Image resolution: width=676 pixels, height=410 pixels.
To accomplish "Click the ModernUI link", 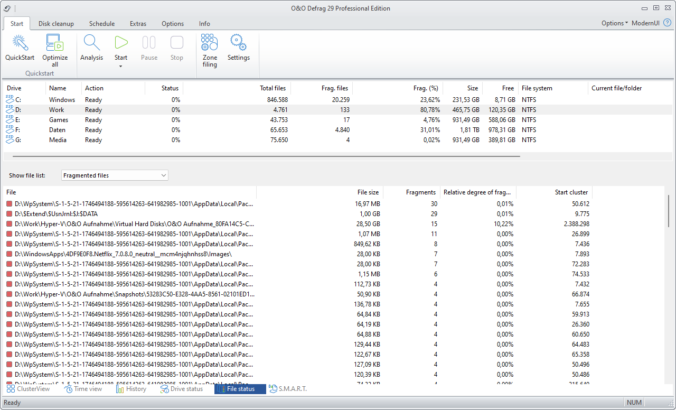I will (645, 23).
